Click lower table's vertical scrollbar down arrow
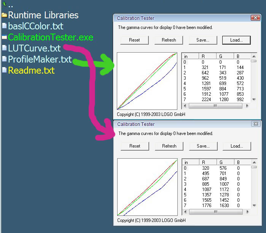 254,206
